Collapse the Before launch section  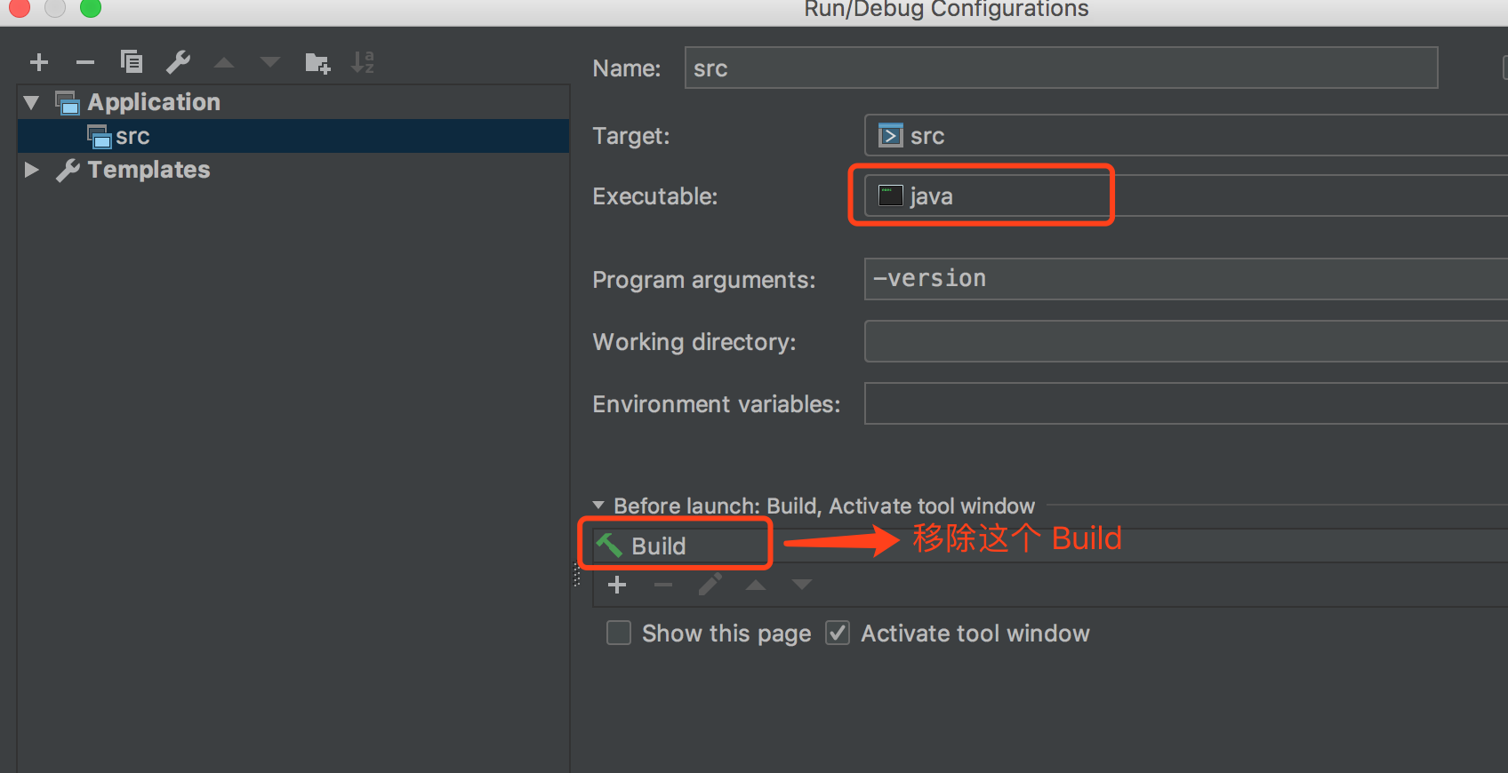coord(598,506)
